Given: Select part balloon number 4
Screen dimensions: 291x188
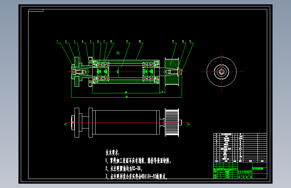Looking at the screenshot, I should click(83, 41).
